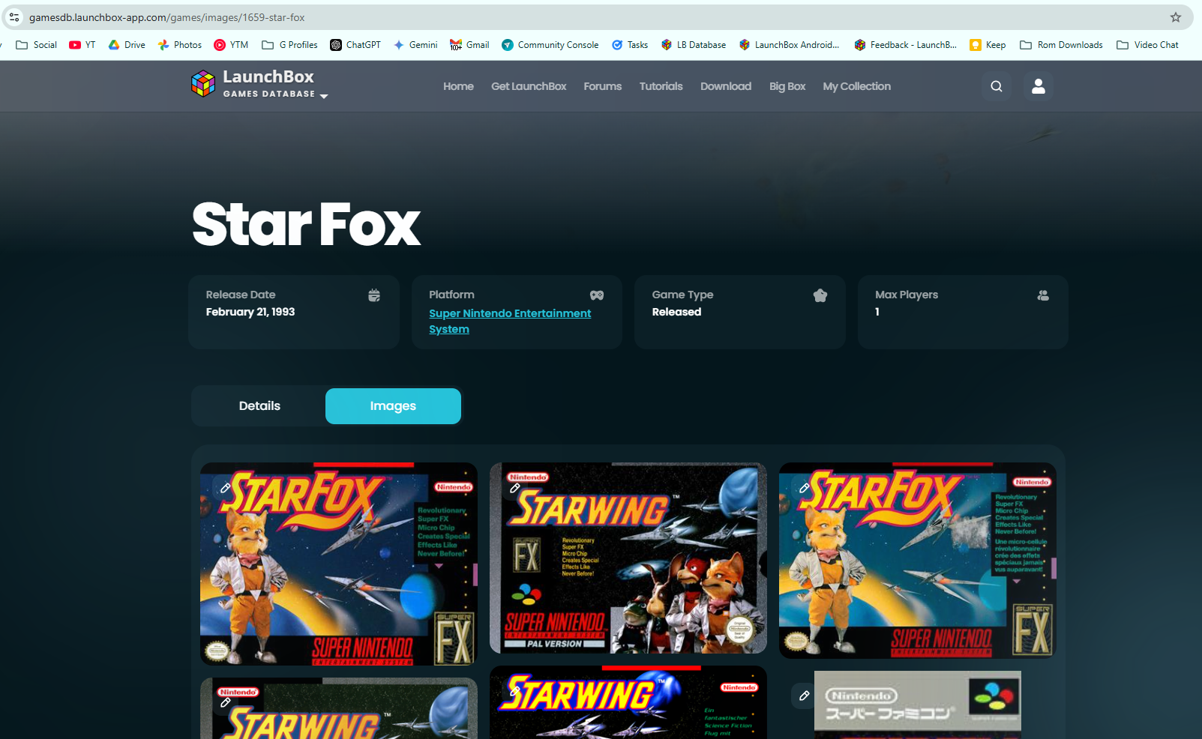Open the YTM bookmark

tap(231, 45)
